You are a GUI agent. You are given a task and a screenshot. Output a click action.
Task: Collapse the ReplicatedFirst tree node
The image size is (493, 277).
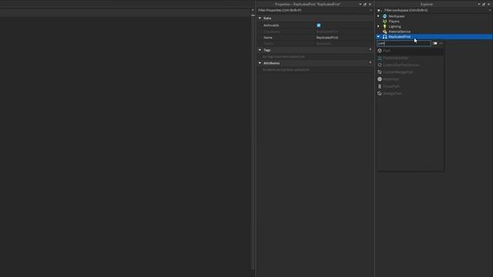378,37
